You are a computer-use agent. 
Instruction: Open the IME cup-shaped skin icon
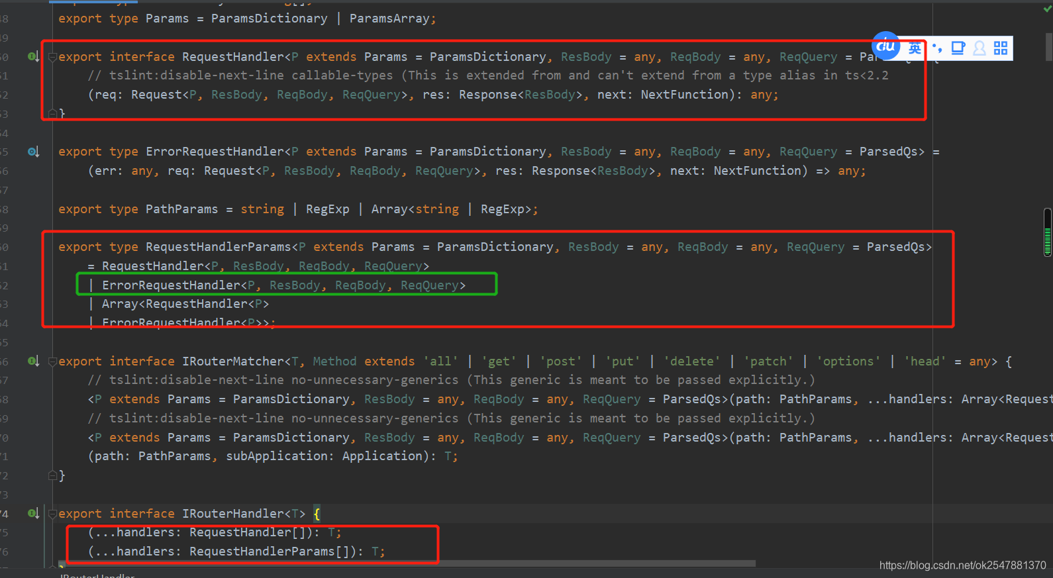pos(958,48)
